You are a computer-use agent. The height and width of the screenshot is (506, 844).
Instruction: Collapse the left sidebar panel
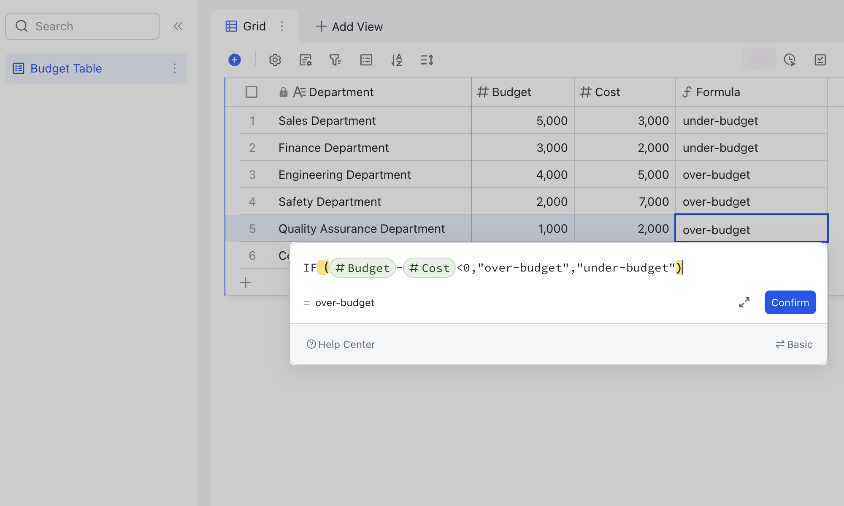pos(178,26)
